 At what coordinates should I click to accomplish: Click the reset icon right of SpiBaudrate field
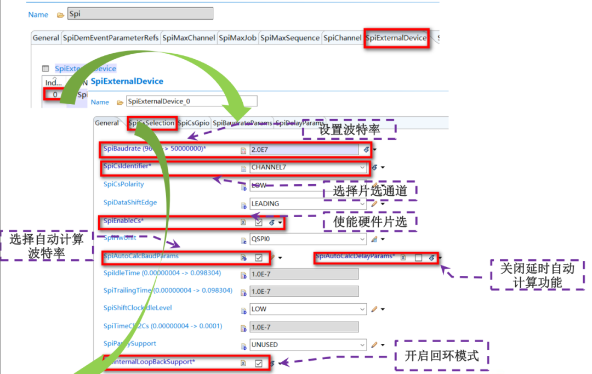(366, 150)
